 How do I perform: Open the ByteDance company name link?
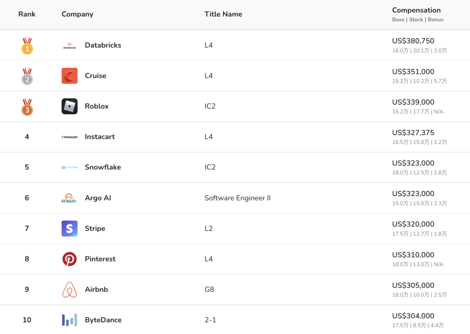[x=103, y=320]
